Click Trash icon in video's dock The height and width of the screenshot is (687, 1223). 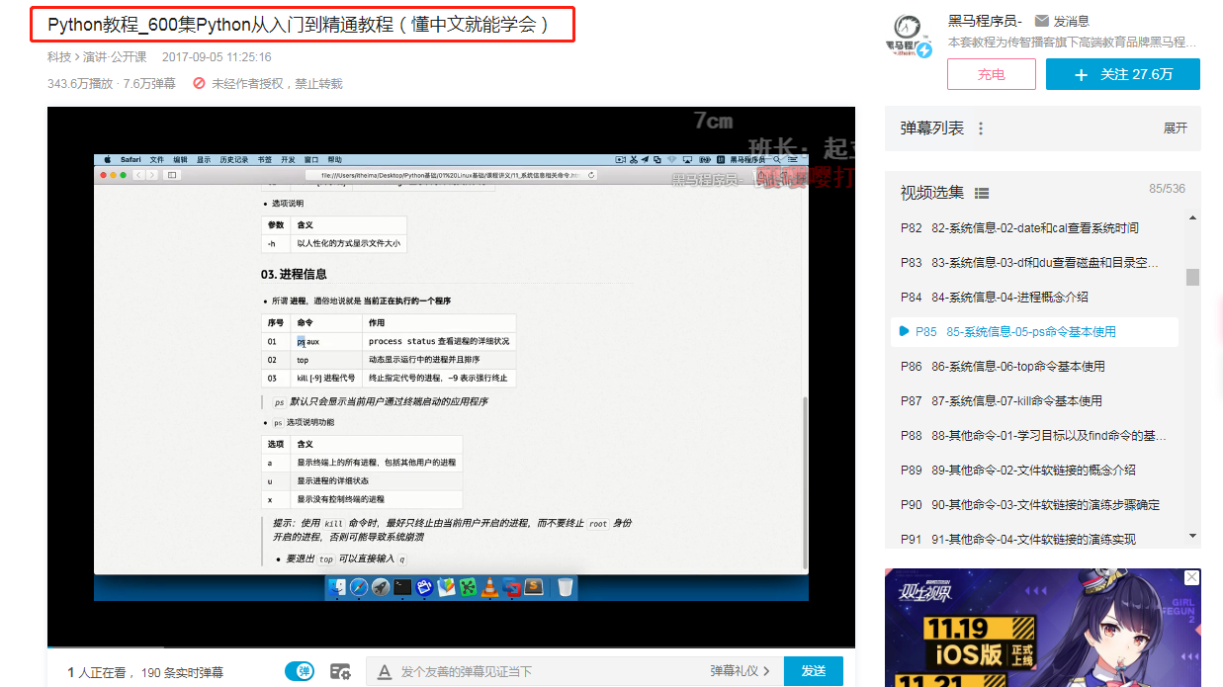click(x=565, y=587)
